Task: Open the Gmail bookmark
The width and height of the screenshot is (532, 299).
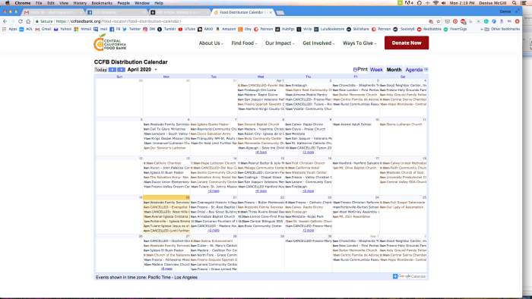Action: tap(43, 29)
